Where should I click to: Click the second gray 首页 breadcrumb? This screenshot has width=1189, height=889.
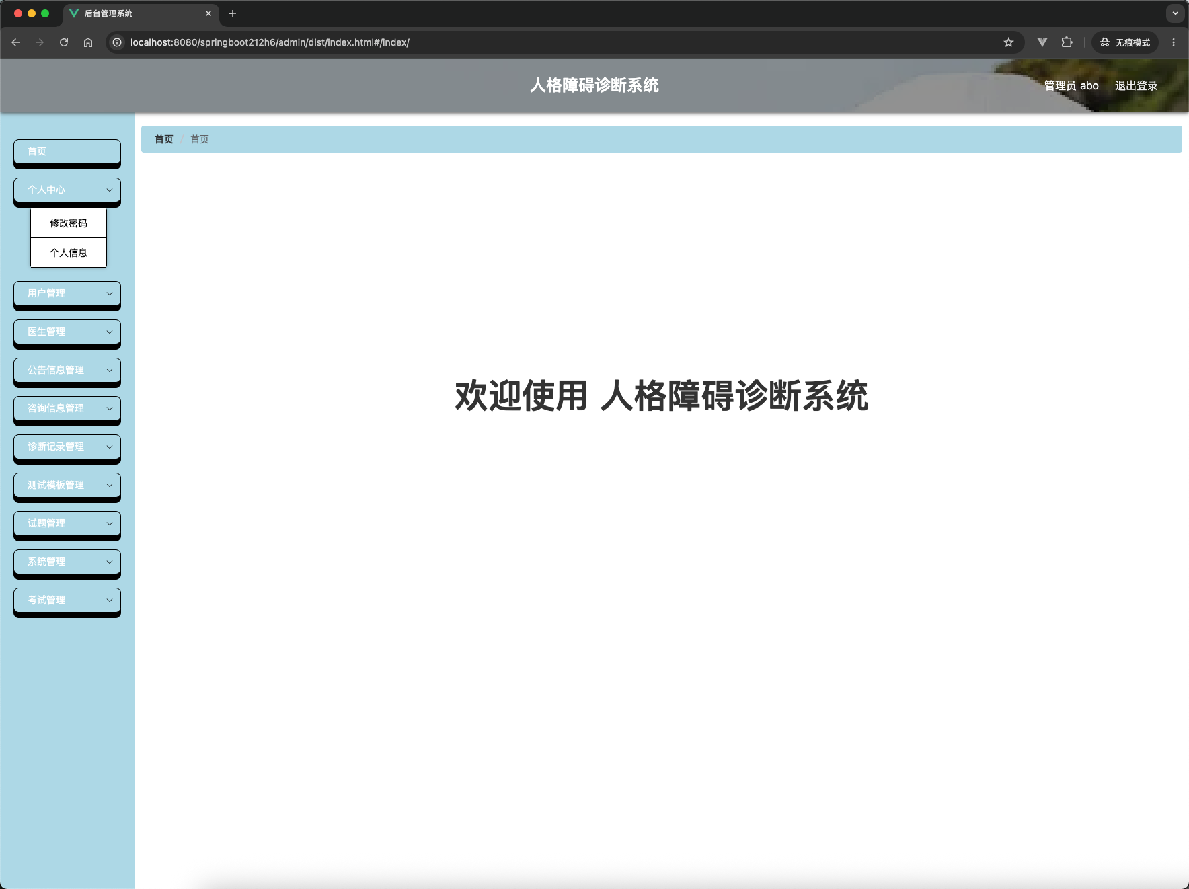tap(200, 139)
